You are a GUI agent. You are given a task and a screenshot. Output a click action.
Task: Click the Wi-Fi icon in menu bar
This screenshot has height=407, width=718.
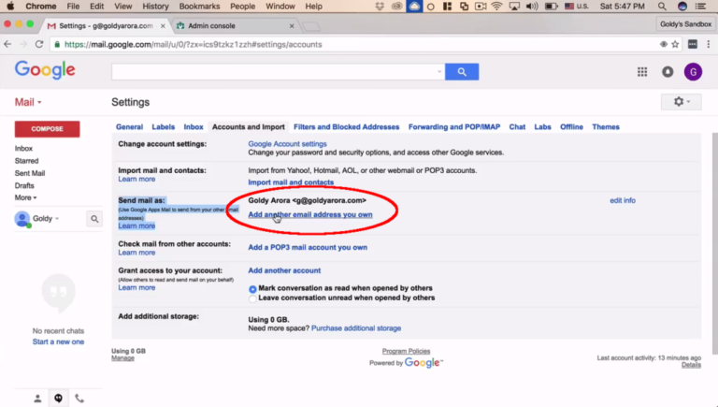[x=496, y=7]
